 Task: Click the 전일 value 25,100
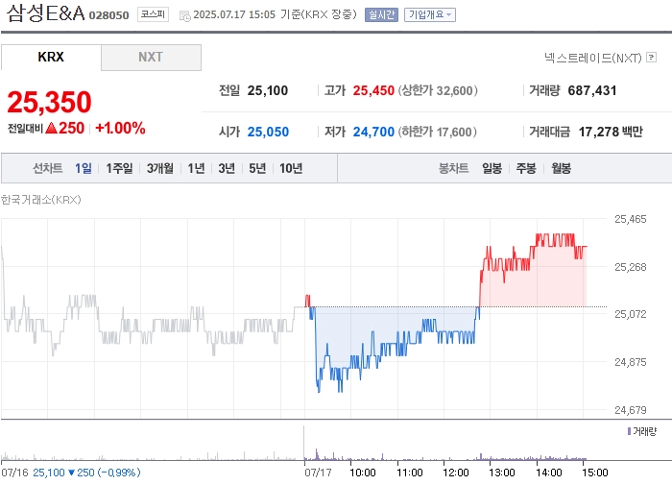(268, 90)
